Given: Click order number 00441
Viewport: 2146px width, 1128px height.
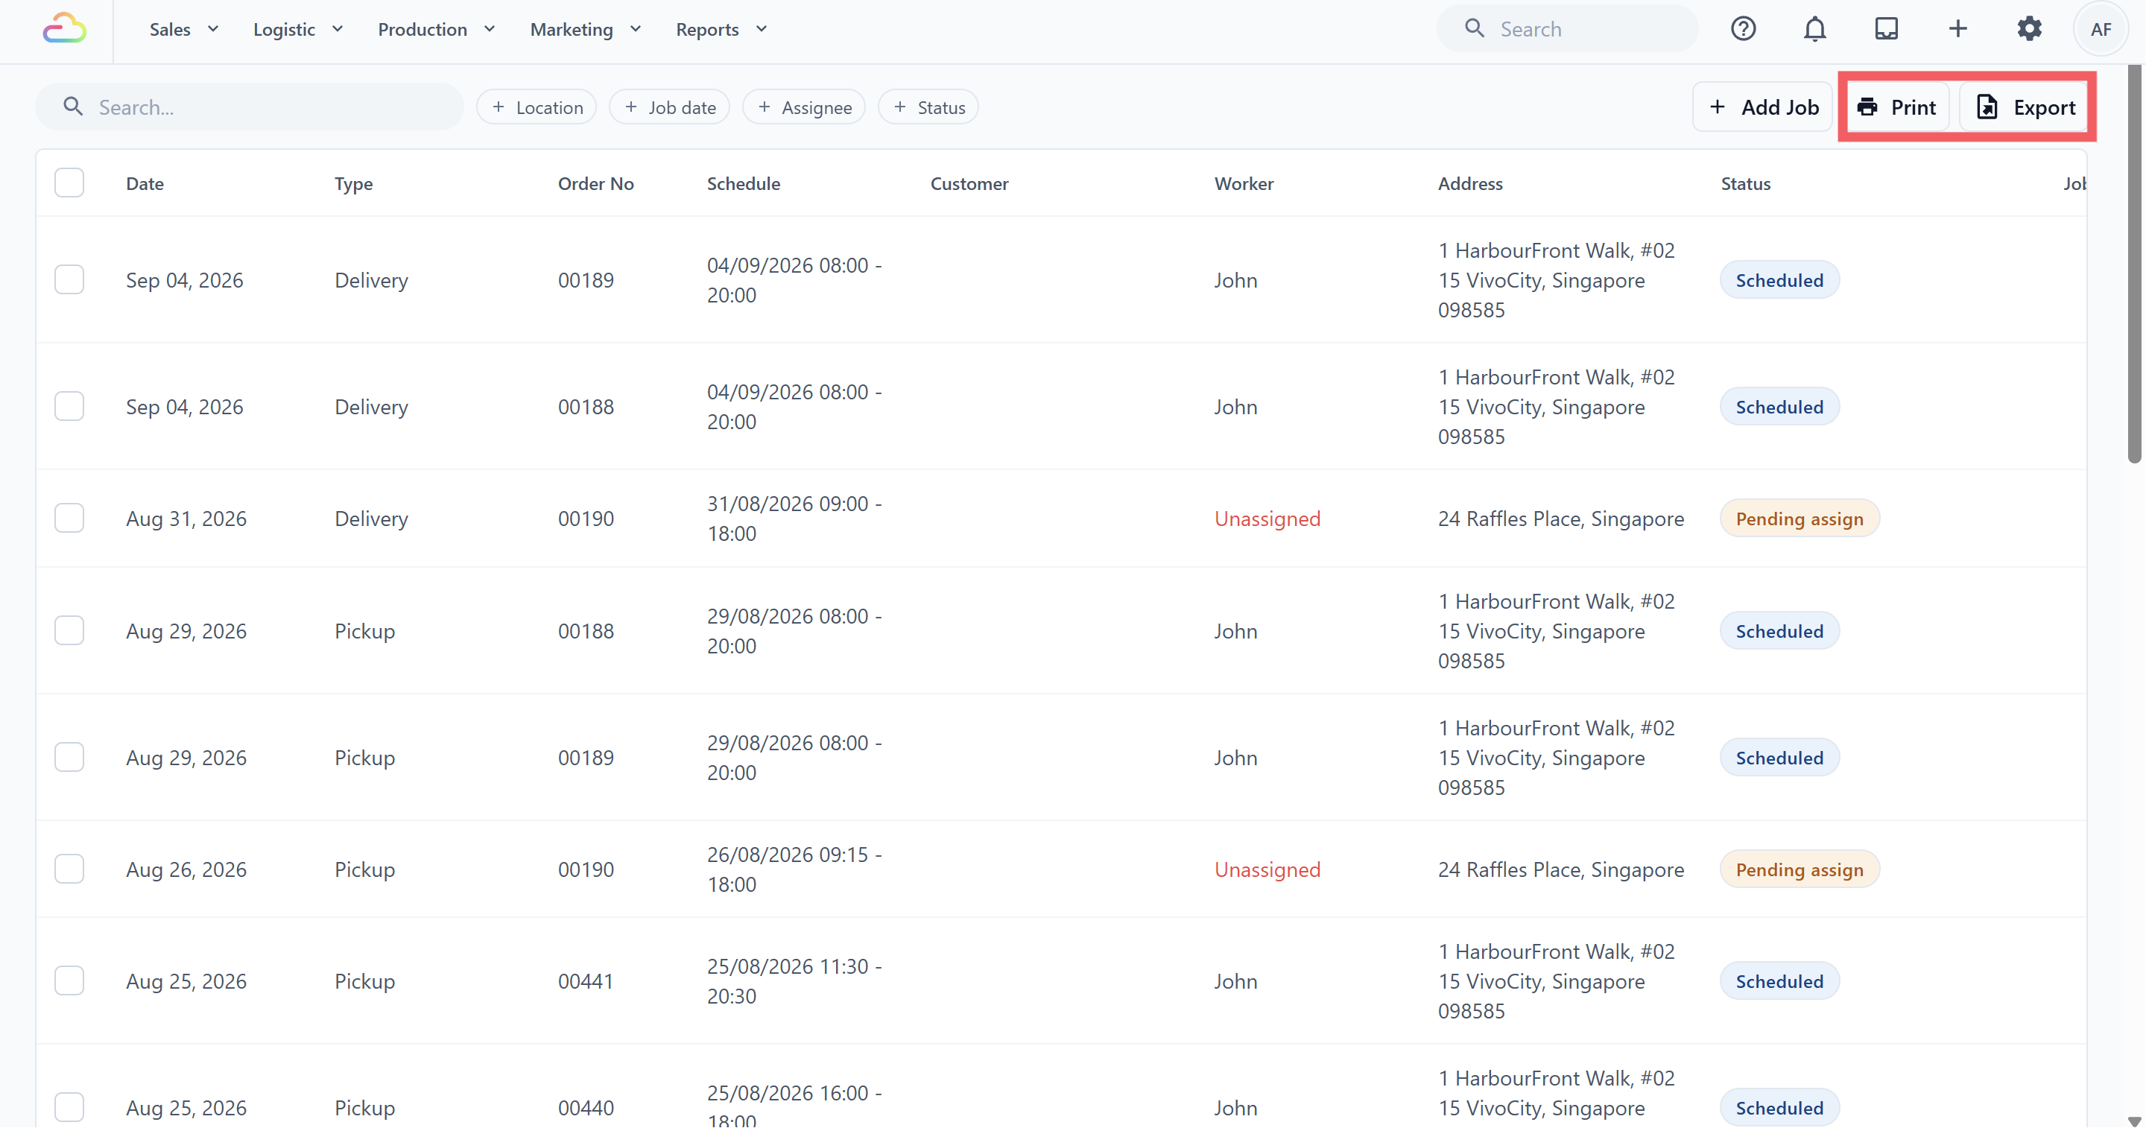Looking at the screenshot, I should 586,980.
